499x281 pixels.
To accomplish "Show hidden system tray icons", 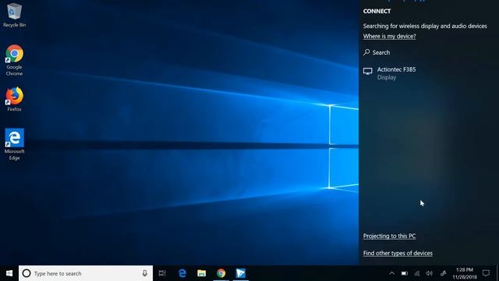I will click(391, 273).
